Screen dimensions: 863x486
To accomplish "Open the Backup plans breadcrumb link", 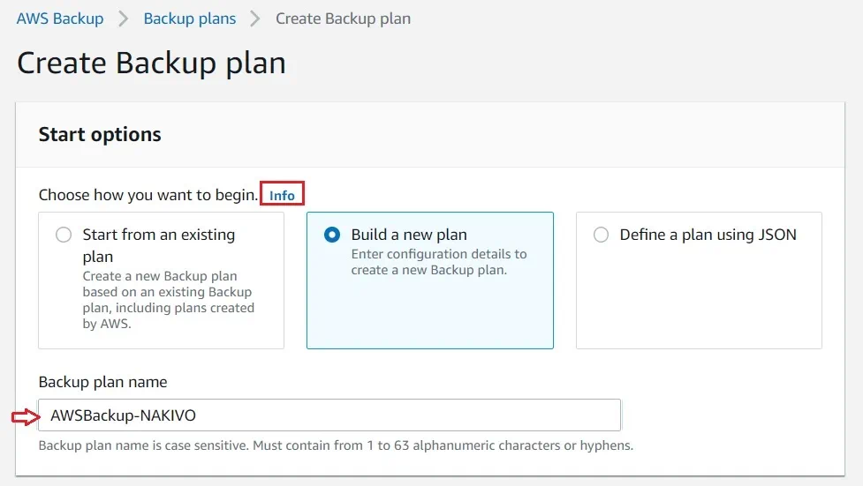I will point(190,19).
